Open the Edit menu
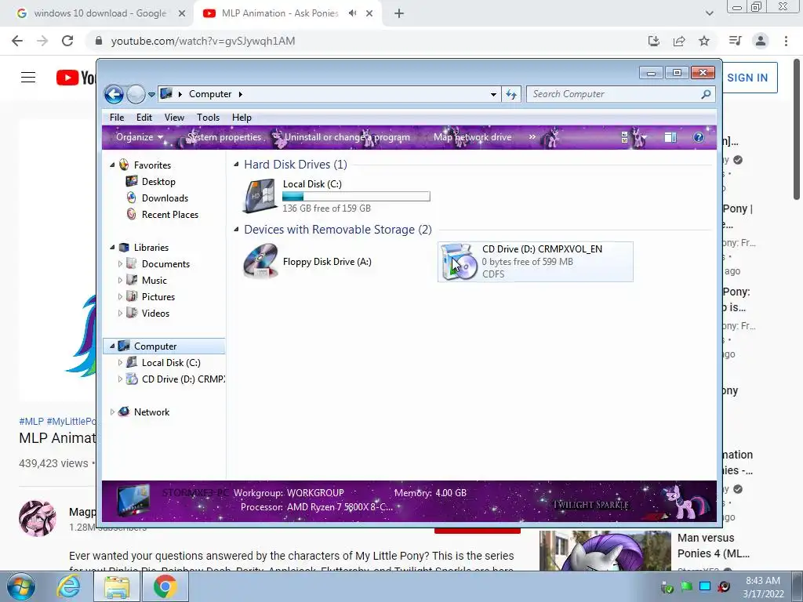The height and width of the screenshot is (602, 803). pos(144,118)
